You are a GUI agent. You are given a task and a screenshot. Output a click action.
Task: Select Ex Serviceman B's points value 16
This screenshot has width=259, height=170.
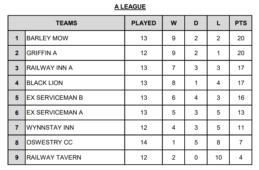point(240,98)
